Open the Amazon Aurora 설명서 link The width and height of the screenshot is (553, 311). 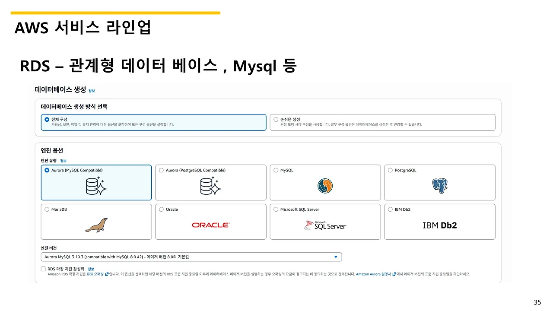(376, 274)
